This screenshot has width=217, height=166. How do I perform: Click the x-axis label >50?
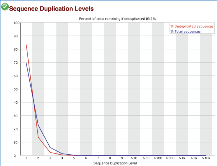coord(146,158)
